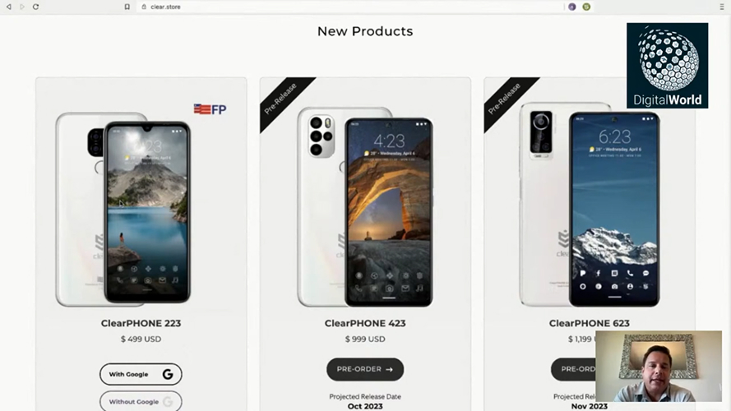Open ClearPHONE 623 product title
The width and height of the screenshot is (731, 411).
click(x=590, y=323)
